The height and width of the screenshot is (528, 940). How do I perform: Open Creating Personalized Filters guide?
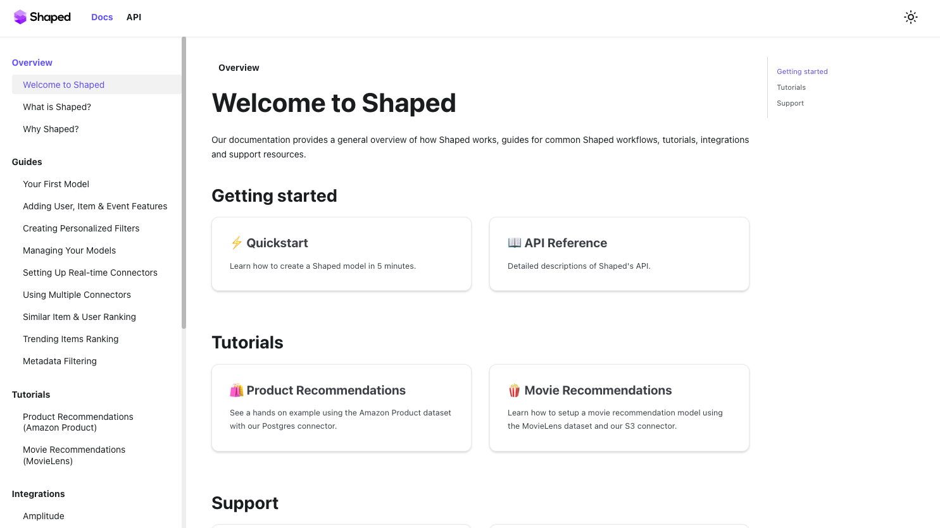click(x=81, y=228)
